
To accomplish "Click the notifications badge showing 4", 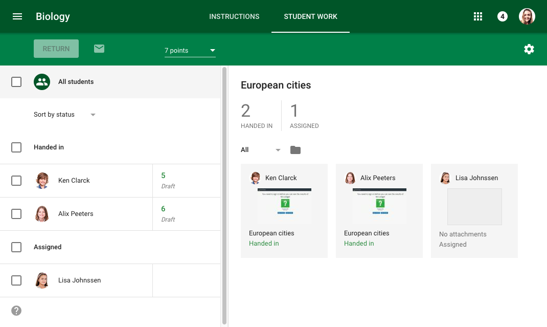I will coord(503,16).
